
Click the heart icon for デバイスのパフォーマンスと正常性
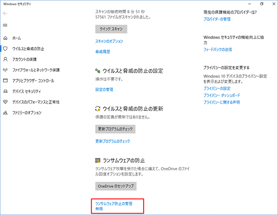5,102
